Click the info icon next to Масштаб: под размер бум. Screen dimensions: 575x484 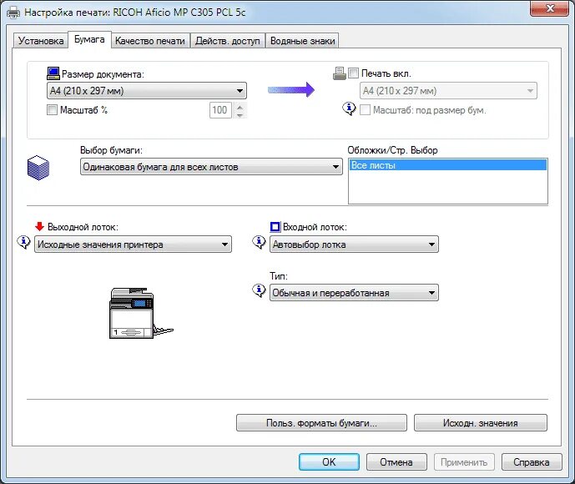point(349,108)
